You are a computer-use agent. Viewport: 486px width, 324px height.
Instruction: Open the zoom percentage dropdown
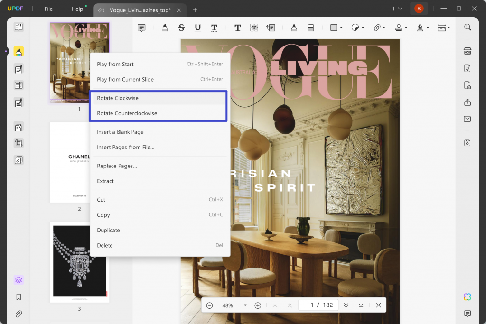pos(245,305)
